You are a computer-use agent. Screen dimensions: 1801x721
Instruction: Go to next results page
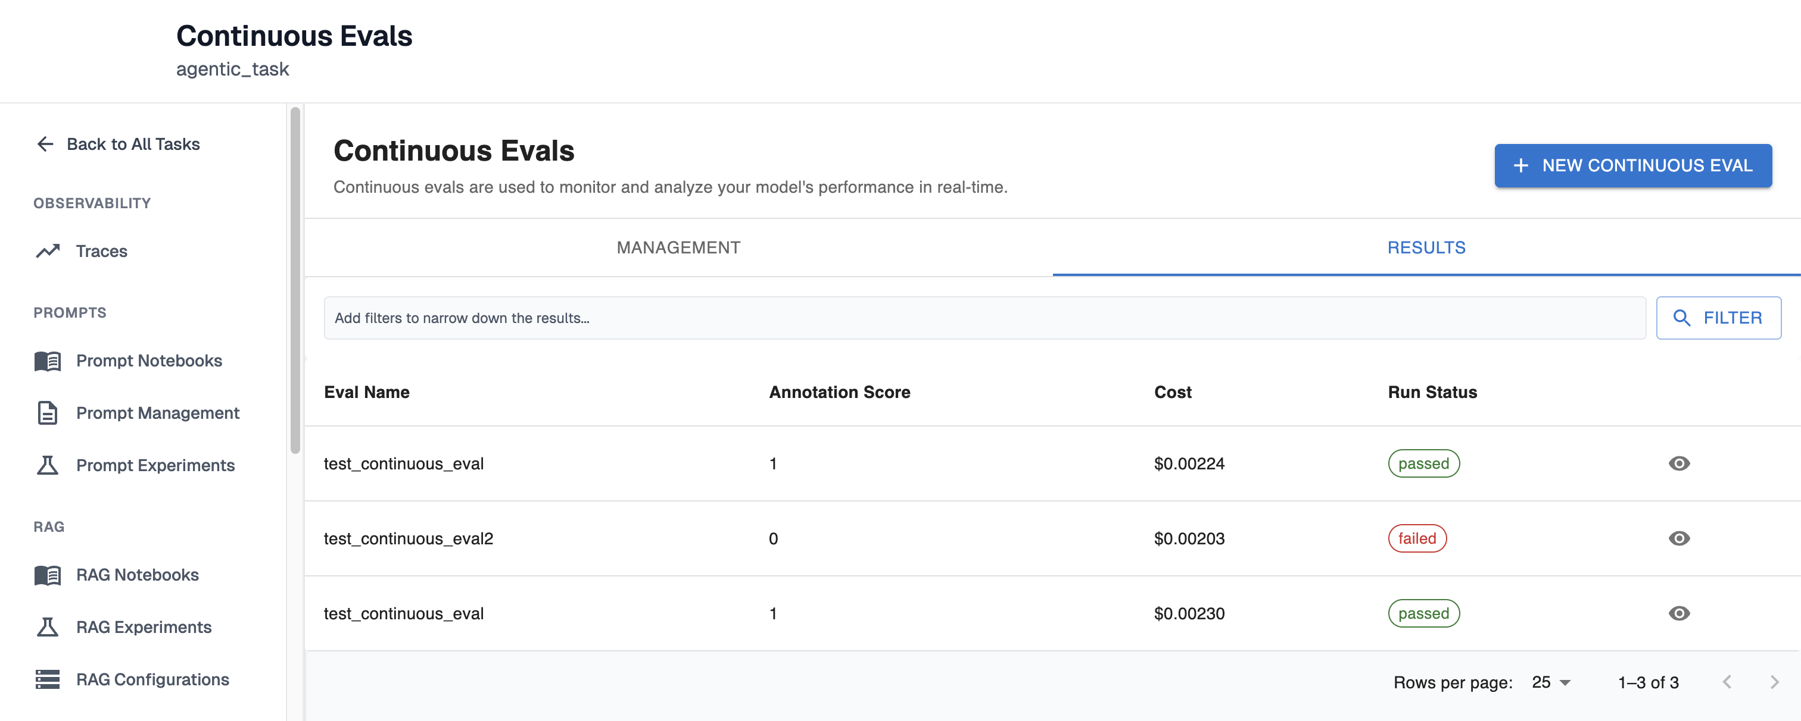(x=1774, y=682)
